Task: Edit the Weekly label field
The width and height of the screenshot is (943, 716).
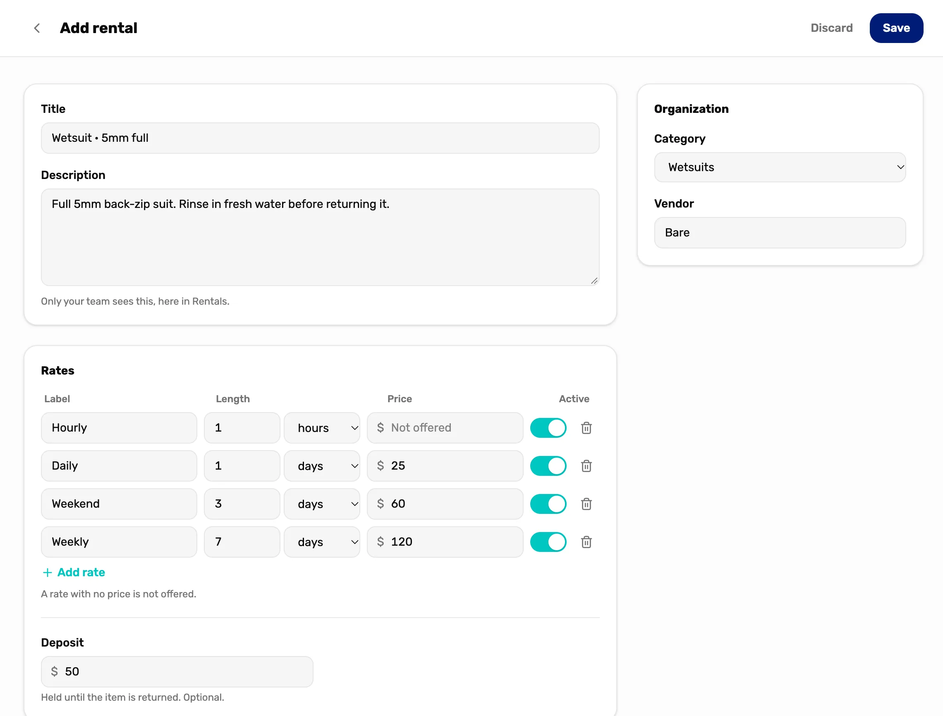Action: (119, 542)
